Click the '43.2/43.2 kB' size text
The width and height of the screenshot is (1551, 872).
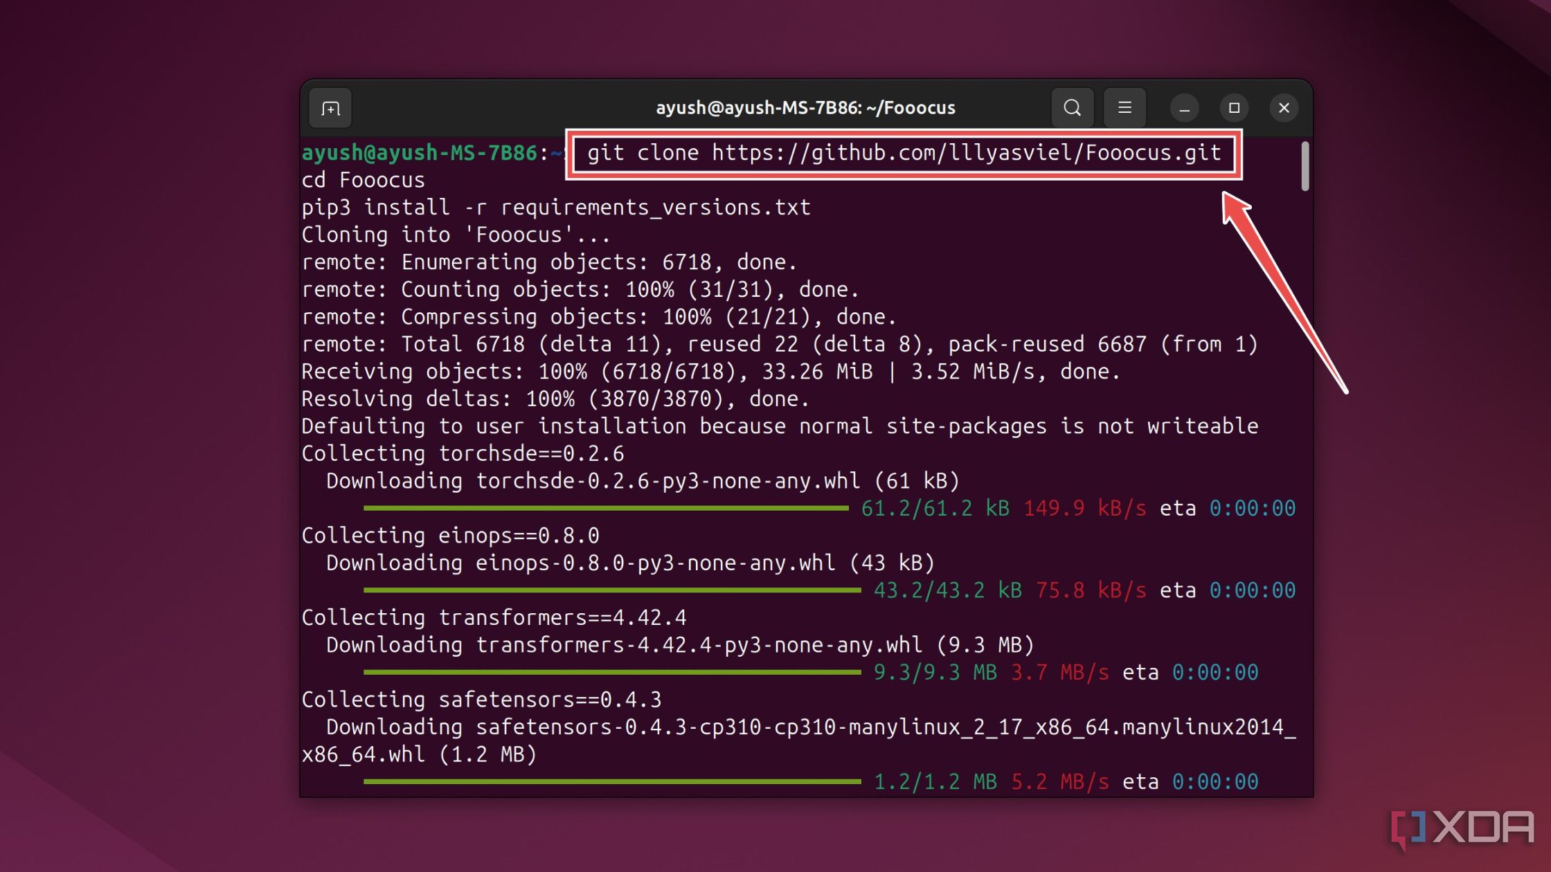[x=948, y=590]
